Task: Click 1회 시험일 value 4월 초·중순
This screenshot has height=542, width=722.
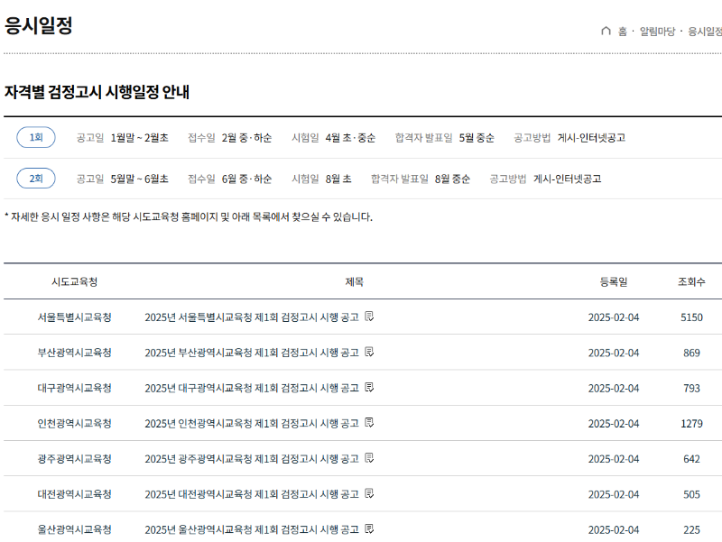Action: point(350,138)
